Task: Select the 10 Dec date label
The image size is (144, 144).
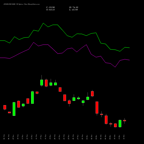Action: point(115,137)
